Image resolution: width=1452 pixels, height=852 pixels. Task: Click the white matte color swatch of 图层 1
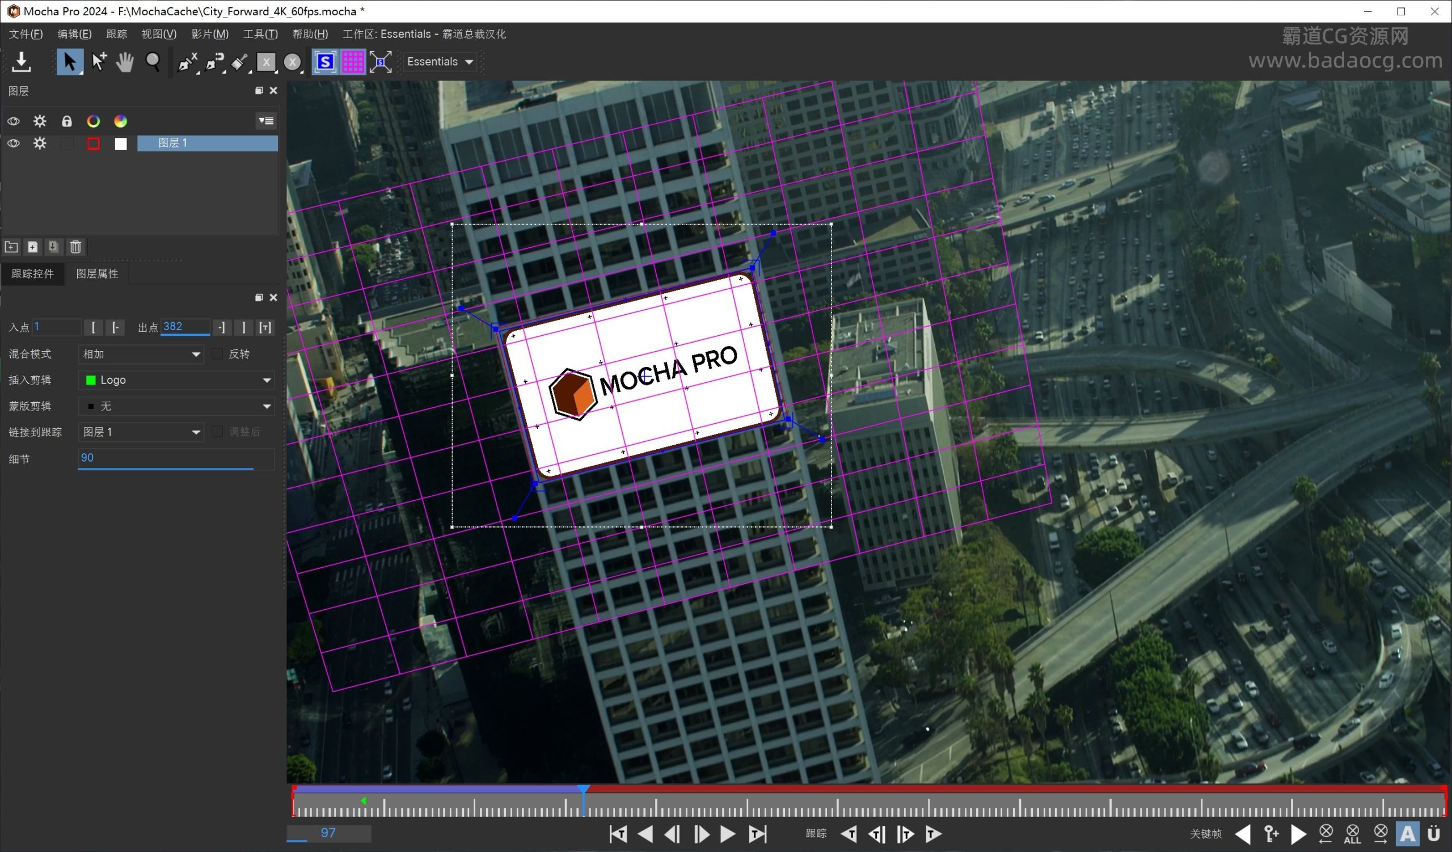[120, 144]
